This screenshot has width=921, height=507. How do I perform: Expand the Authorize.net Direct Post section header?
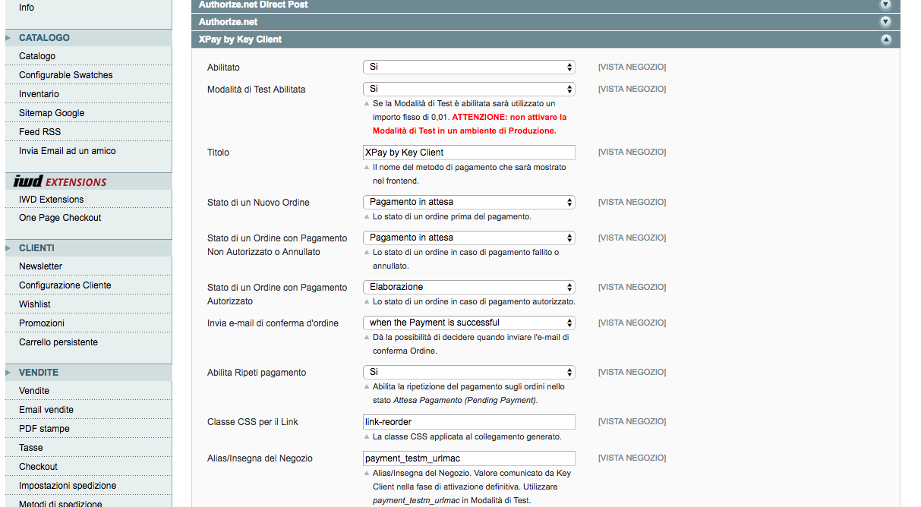[546, 5]
